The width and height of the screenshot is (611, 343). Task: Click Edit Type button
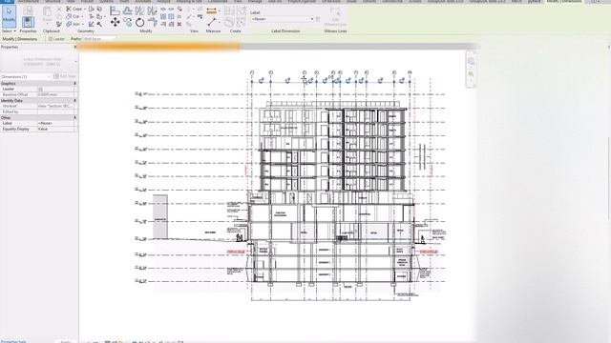click(65, 76)
